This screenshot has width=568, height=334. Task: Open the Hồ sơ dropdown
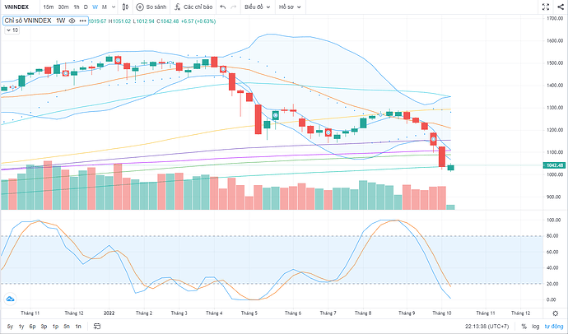click(290, 7)
